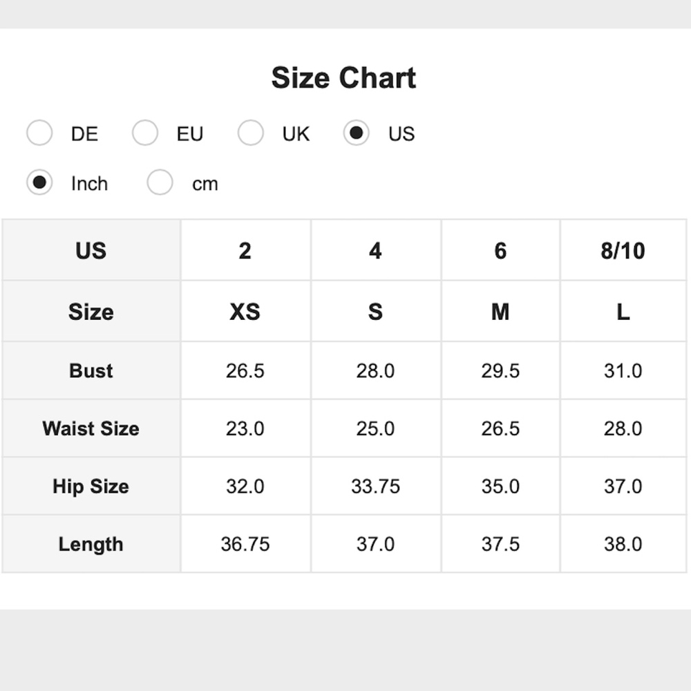Click the Waist Size row label
The image size is (691, 691).
[x=91, y=428]
